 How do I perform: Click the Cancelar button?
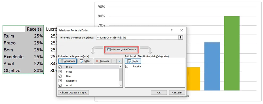coord(177,92)
